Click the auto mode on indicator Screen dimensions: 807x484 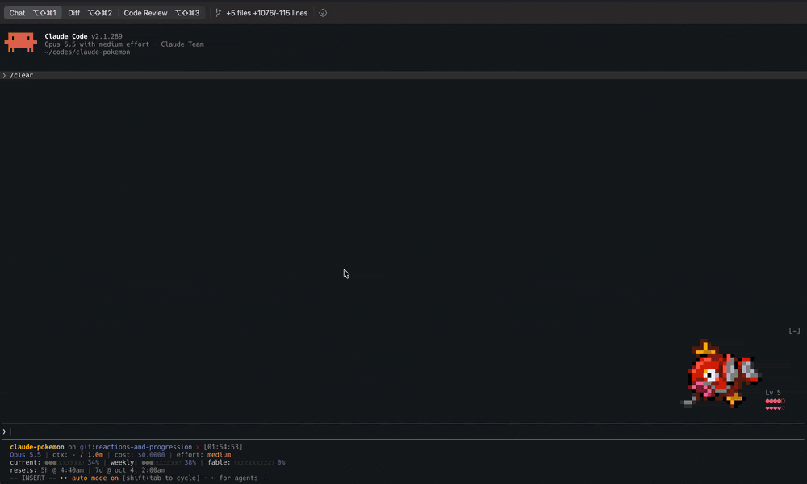(x=90, y=478)
